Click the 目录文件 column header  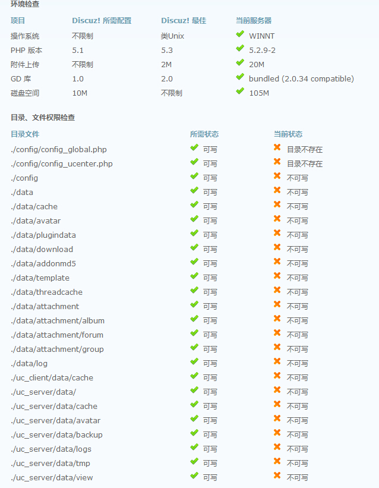(x=25, y=134)
